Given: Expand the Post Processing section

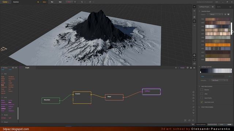Looking at the screenshot, I should click(x=200, y=107).
